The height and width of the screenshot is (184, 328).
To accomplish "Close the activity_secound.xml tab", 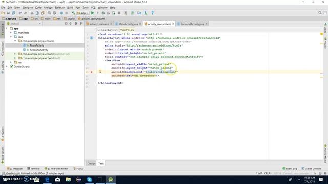I will 173,24.
